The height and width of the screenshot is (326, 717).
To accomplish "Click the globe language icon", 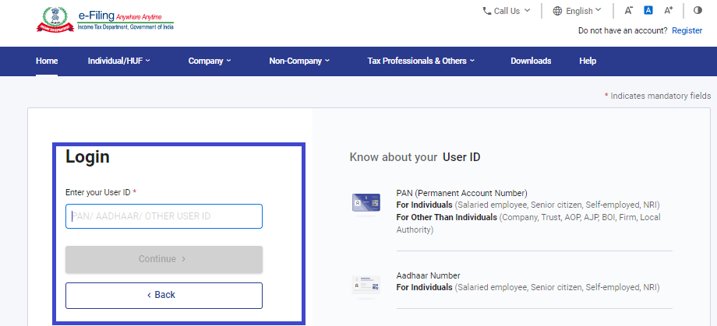I will coord(557,11).
